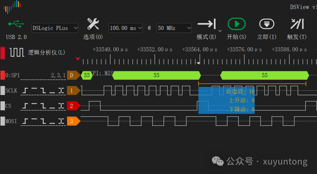Set MOSI rising edge trigger
Screen dimensions: 317x174
pyautogui.click(x=25, y=121)
